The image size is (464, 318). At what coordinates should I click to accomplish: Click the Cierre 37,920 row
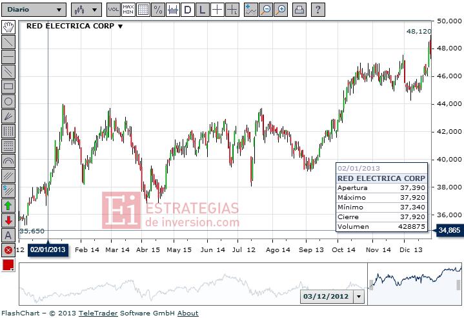point(381,217)
